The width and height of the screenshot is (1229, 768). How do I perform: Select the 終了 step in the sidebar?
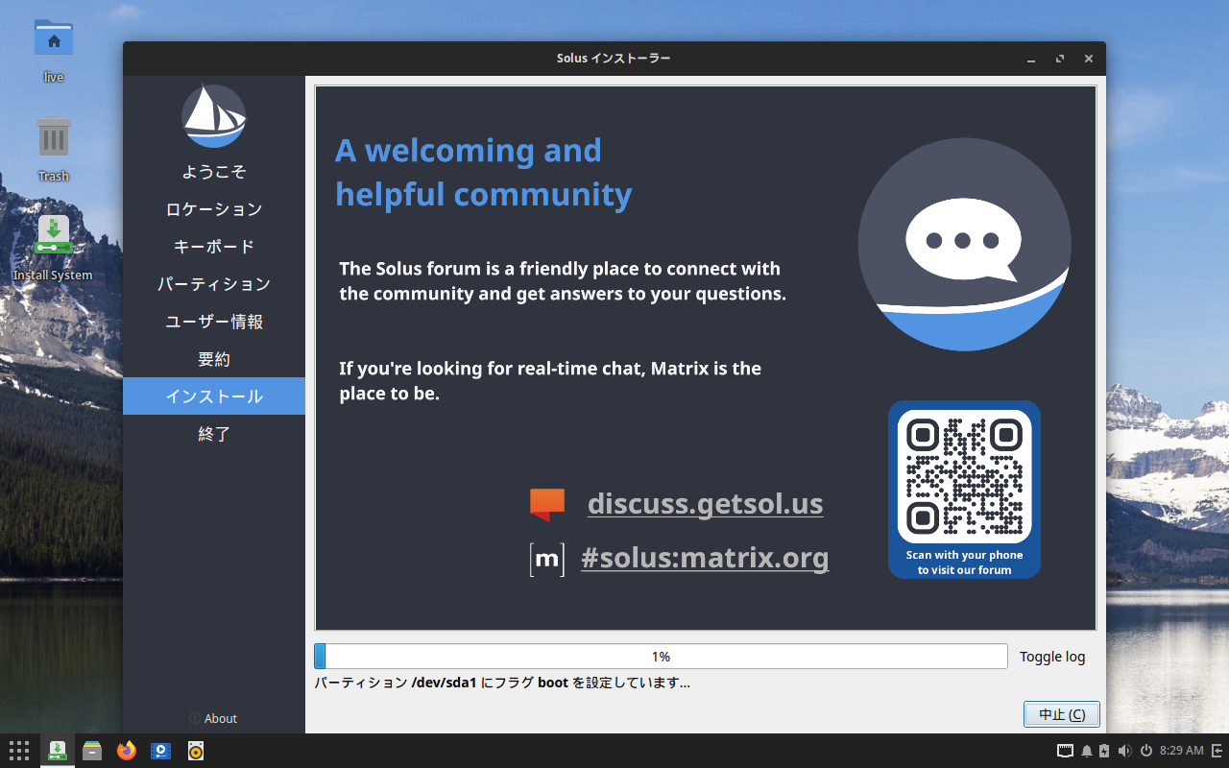point(214,434)
